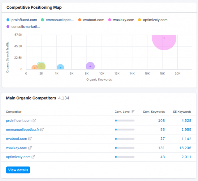This screenshot has height=181, width=198.
Task: Open evaboot.com competitor link
Action: [x=16, y=139]
